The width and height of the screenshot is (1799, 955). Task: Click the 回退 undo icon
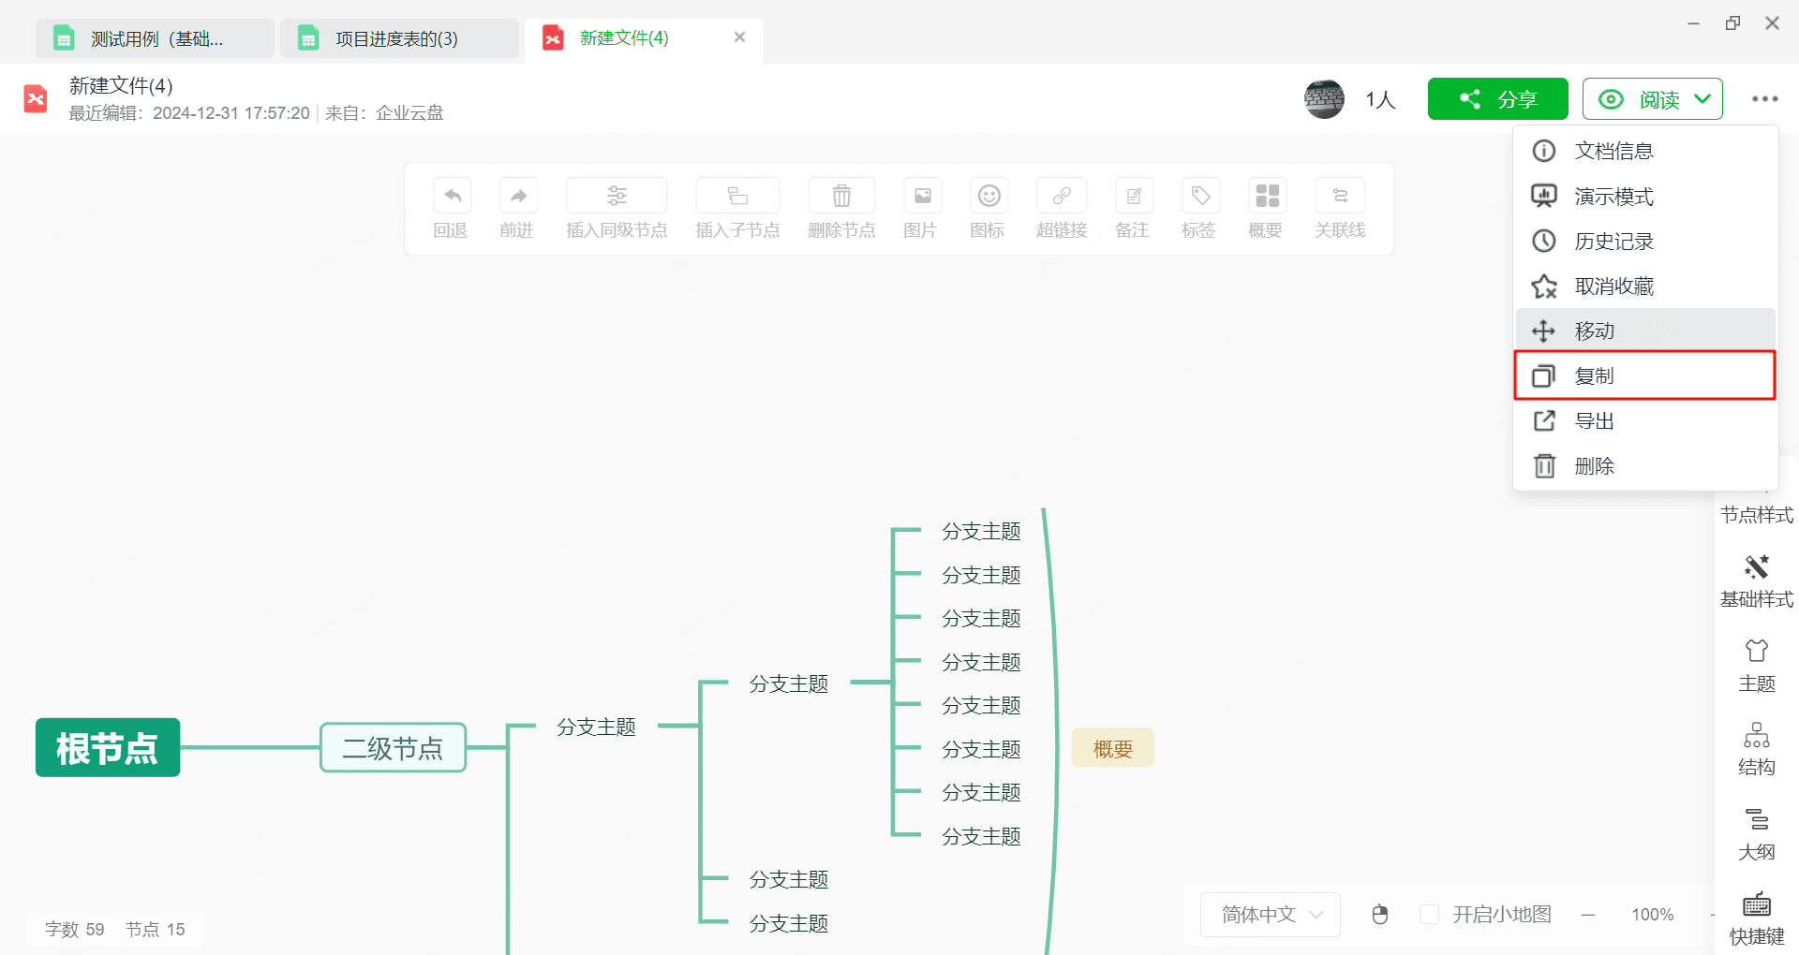coord(452,196)
